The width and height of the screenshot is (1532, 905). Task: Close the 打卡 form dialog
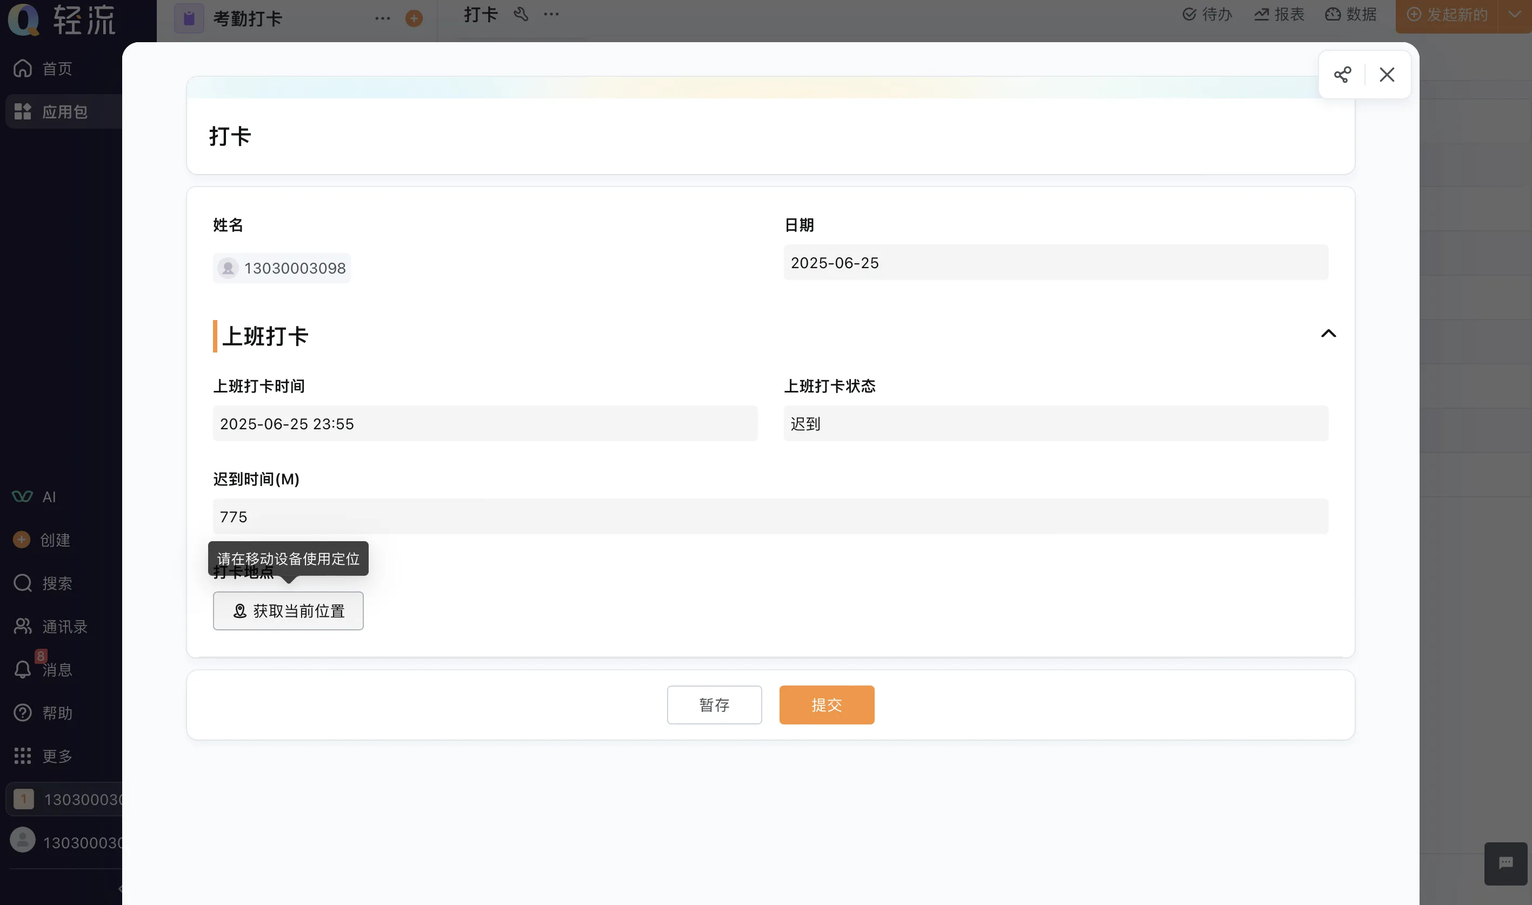pos(1387,75)
